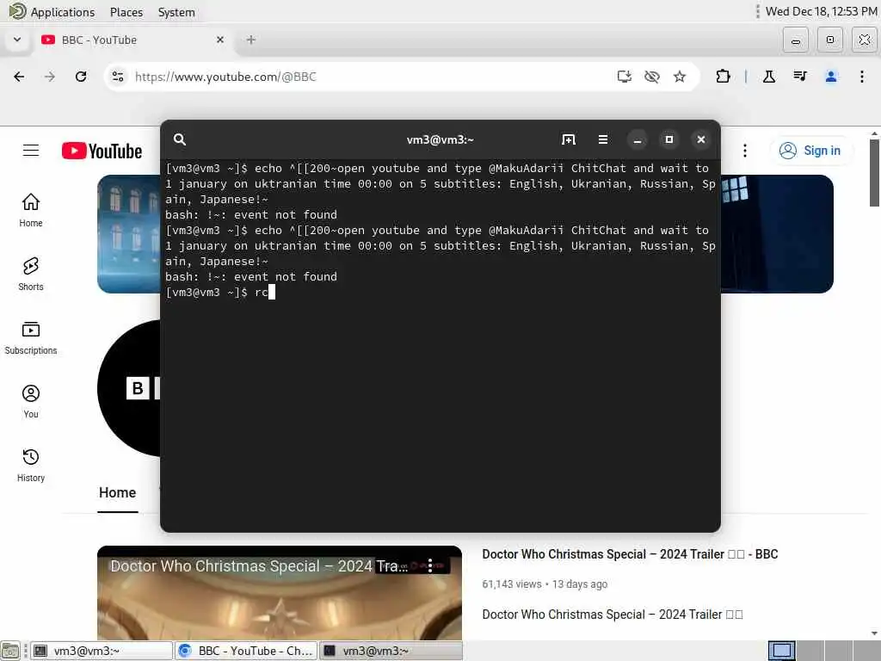Open a new terminal tab with the plus icon
The height and width of the screenshot is (661, 881).
(x=569, y=139)
